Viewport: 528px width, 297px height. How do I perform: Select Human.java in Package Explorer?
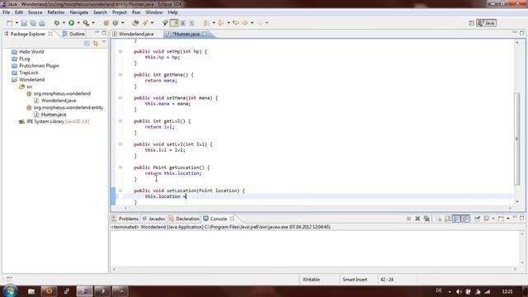click(x=54, y=115)
